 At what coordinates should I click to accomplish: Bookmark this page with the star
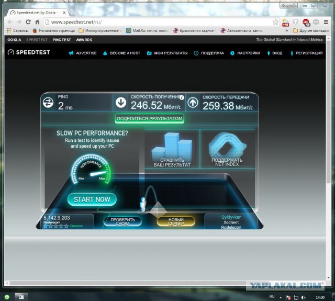pos(275,22)
